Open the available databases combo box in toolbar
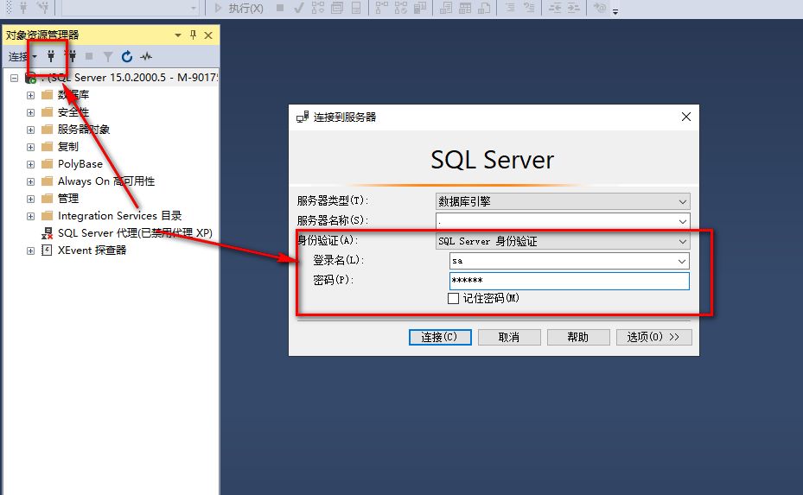This screenshot has height=495, width=803. coord(130,8)
